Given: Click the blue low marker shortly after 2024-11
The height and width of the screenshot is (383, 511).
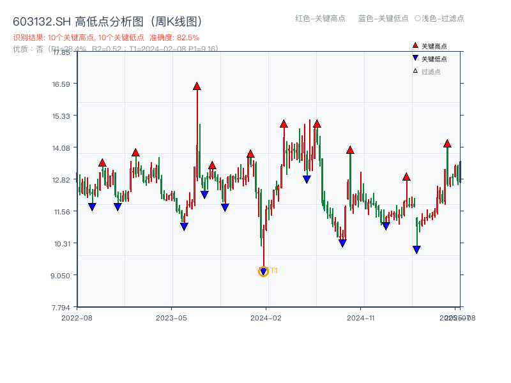Looking at the screenshot, I should (386, 226).
